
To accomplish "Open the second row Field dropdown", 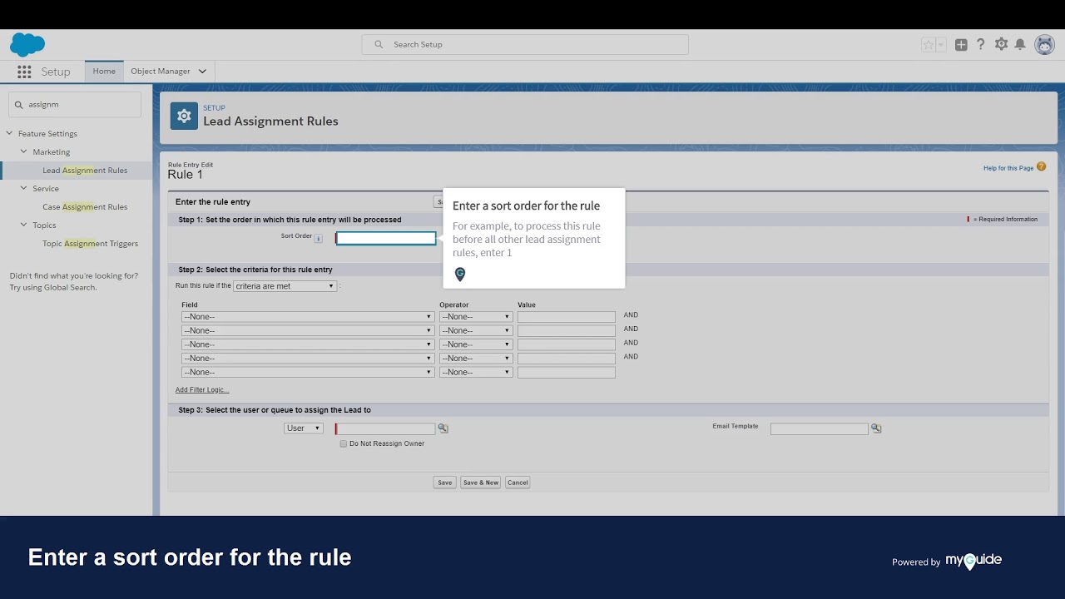I will click(x=308, y=331).
